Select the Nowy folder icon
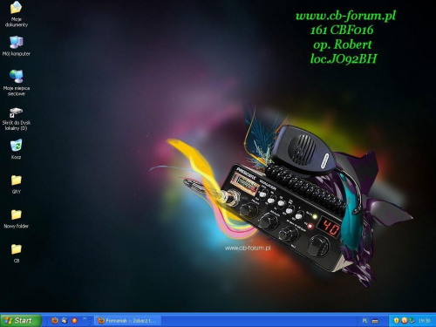Screen dimensions: 436x327 tap(17, 219)
